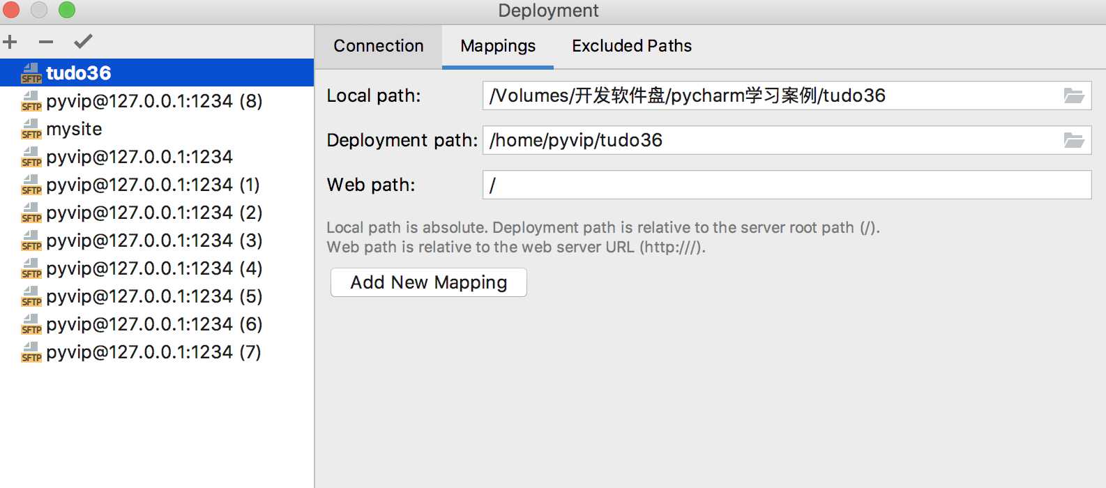1106x488 pixels.
Task: Focus the Deployment path input field
Action: click(x=787, y=140)
